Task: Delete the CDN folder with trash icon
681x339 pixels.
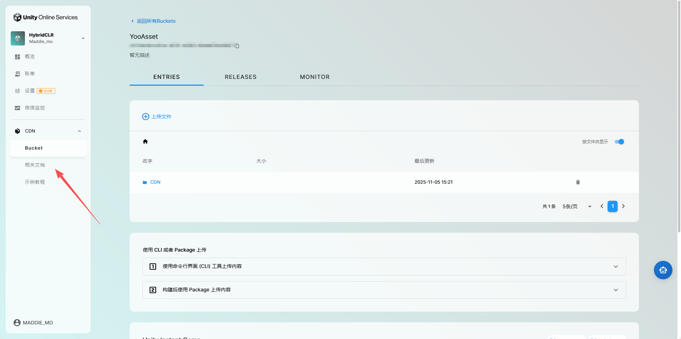Action: (x=578, y=182)
